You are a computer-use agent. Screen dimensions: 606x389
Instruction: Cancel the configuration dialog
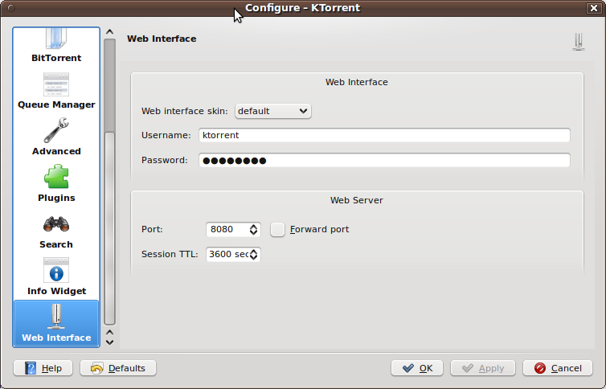tap(558, 368)
